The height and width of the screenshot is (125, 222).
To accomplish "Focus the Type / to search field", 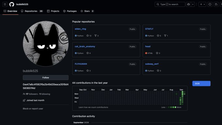I will point(170,4).
